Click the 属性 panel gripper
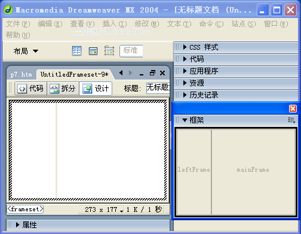301x234 pixels. coord(10,225)
